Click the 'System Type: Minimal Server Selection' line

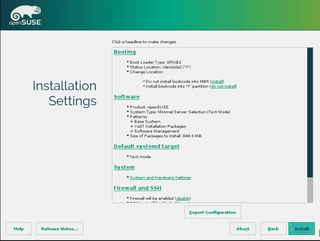tap(180, 112)
